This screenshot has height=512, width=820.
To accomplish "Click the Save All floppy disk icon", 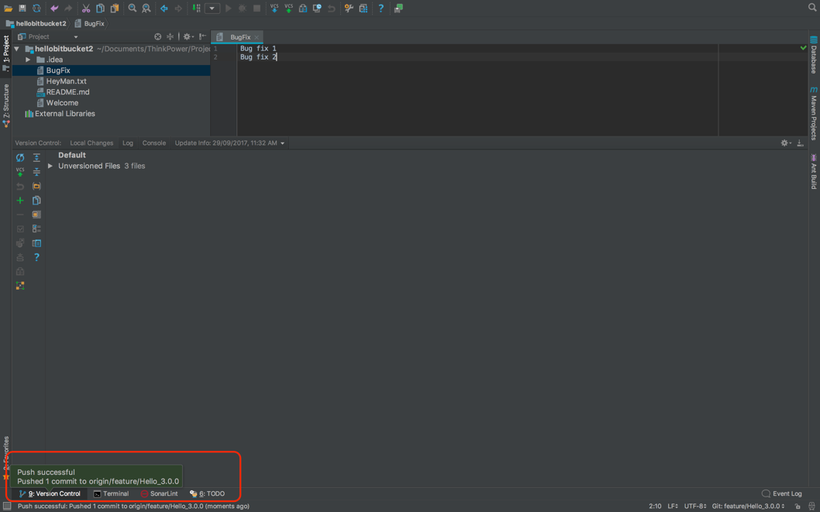I will pyautogui.click(x=22, y=9).
